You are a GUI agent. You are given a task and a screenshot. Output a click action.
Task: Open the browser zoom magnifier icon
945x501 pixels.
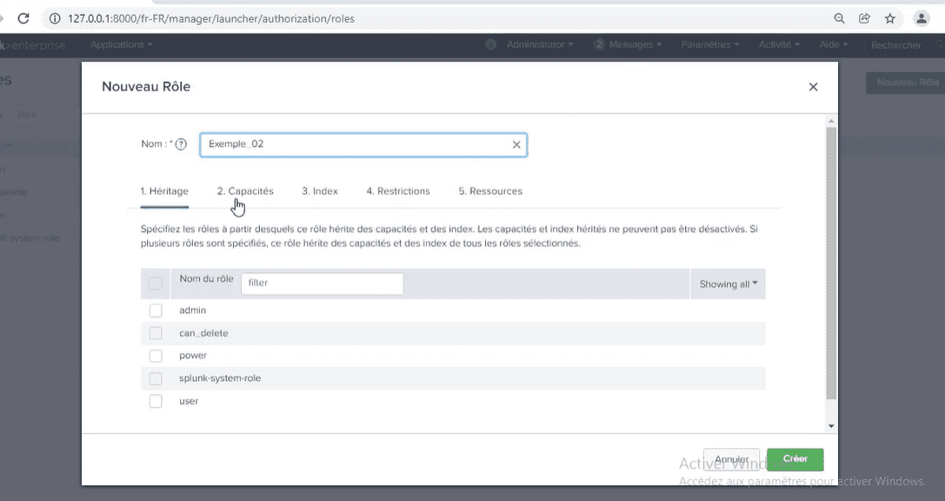click(x=839, y=18)
